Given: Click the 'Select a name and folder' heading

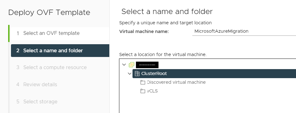Looking at the screenshot, I should [167, 12].
